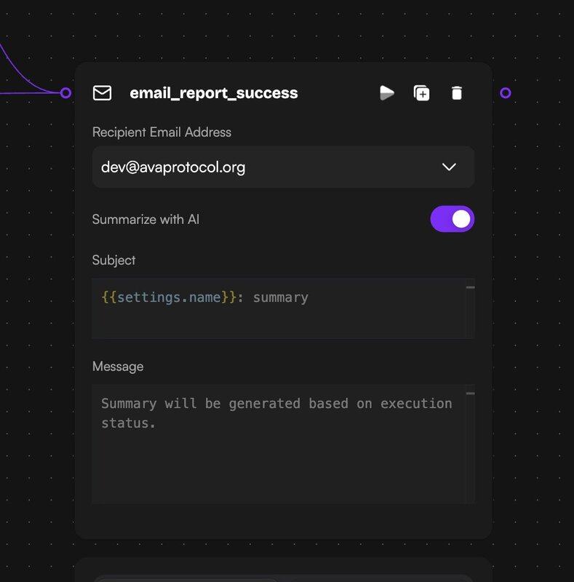574x582 pixels.
Task: Click the node's right output connector handle
Action: tap(506, 93)
